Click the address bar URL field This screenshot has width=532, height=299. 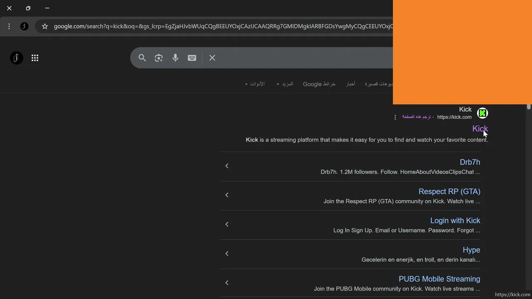tap(223, 26)
